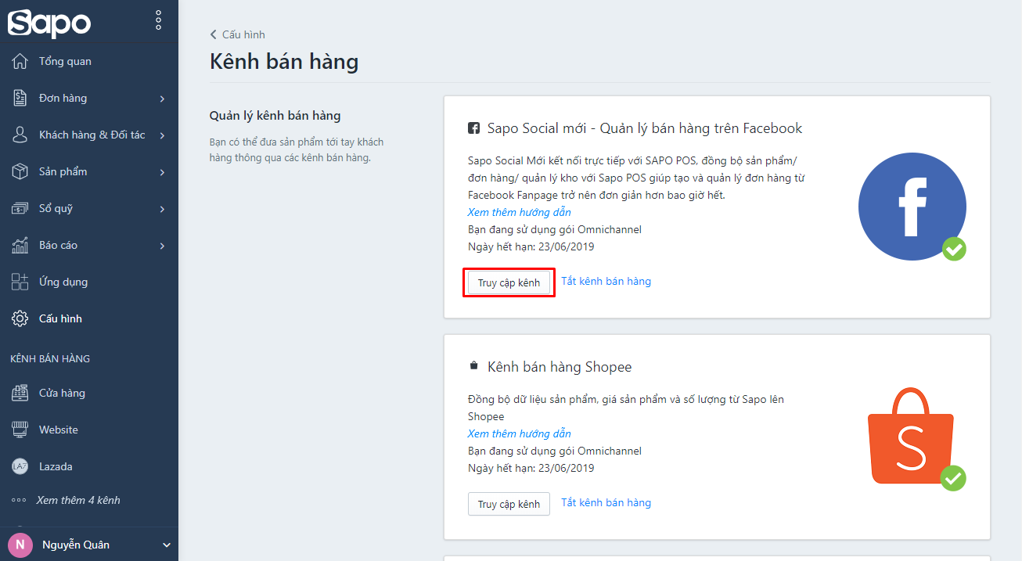The image size is (1022, 561).
Task: Expand the Sản phẩm submenu arrow
Action: (162, 172)
